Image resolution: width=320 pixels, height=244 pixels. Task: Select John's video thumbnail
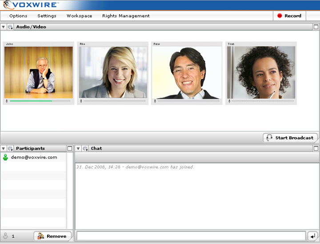point(39,72)
